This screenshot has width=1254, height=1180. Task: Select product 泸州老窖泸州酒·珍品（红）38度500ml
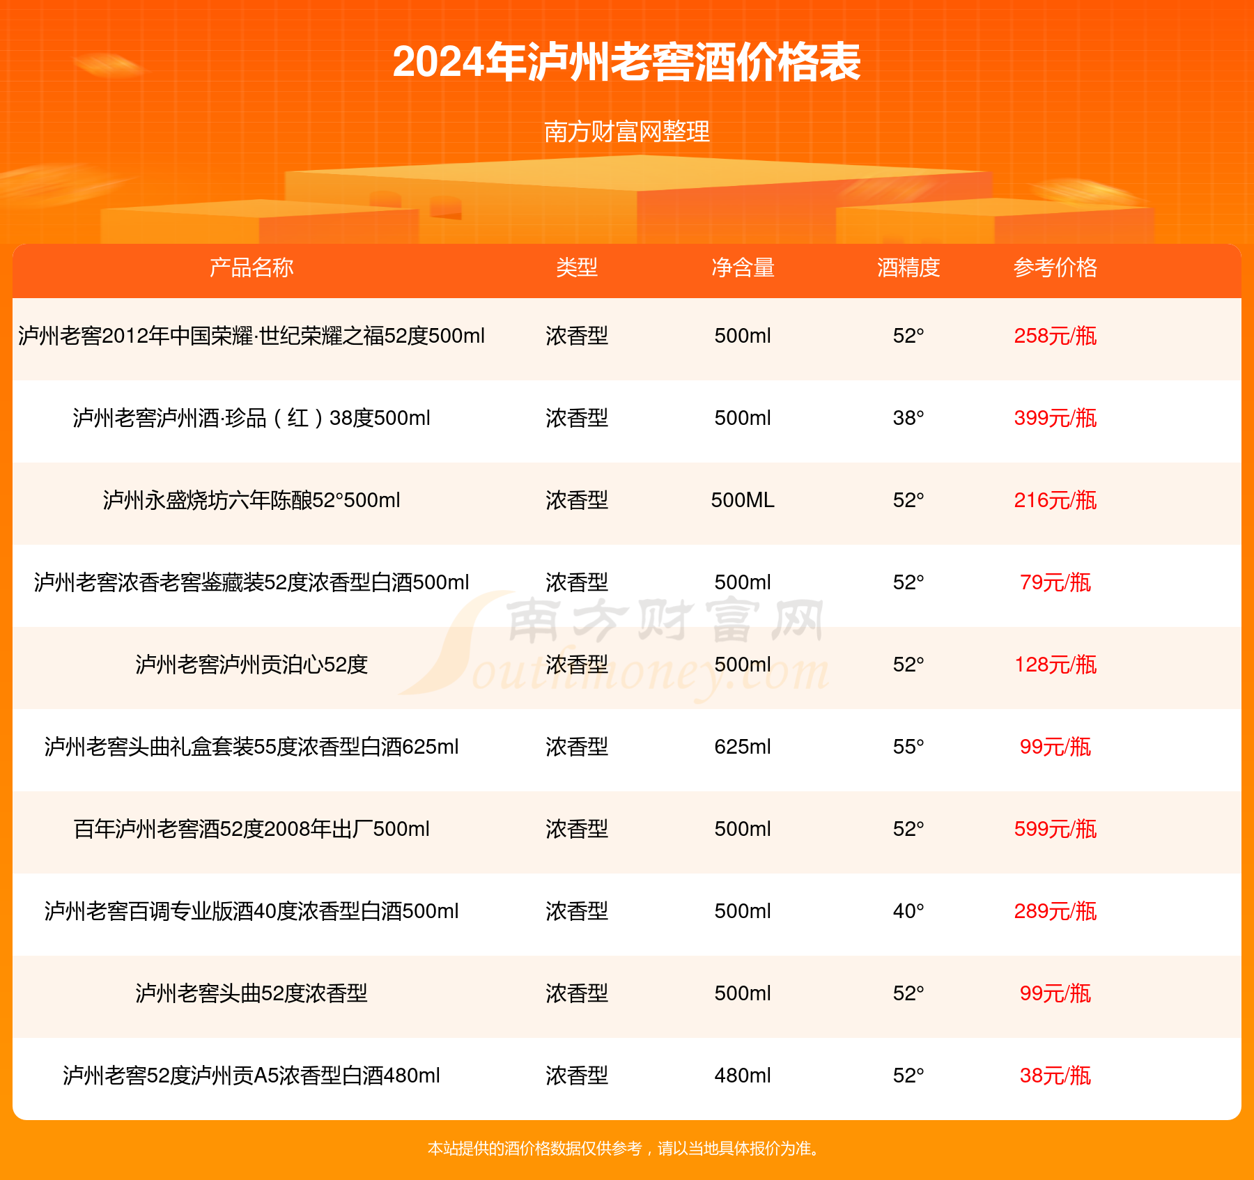click(x=251, y=418)
